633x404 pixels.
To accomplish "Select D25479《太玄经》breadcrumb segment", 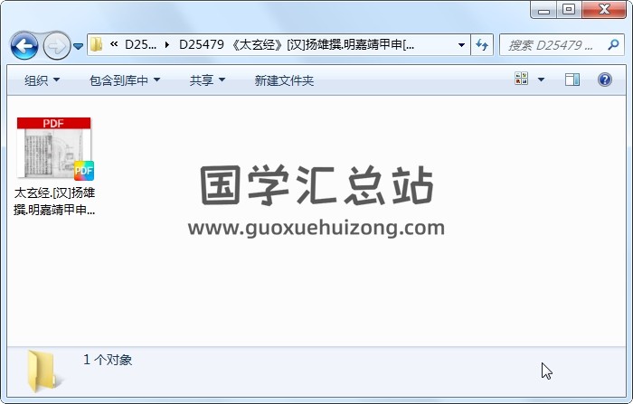I will pos(297,44).
